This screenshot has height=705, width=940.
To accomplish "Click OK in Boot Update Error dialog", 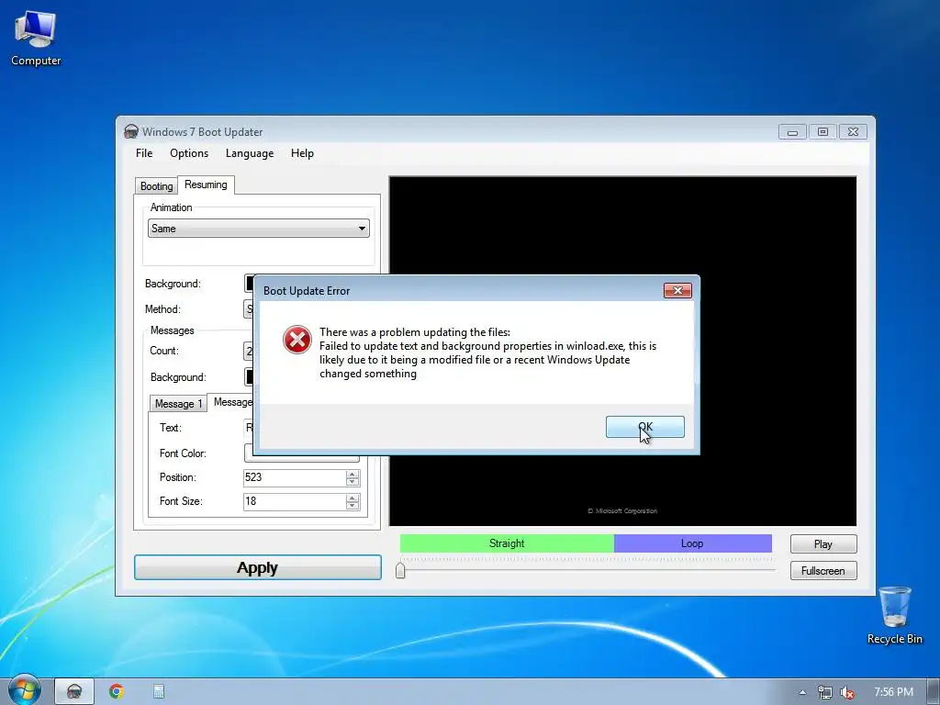I will click(x=644, y=427).
